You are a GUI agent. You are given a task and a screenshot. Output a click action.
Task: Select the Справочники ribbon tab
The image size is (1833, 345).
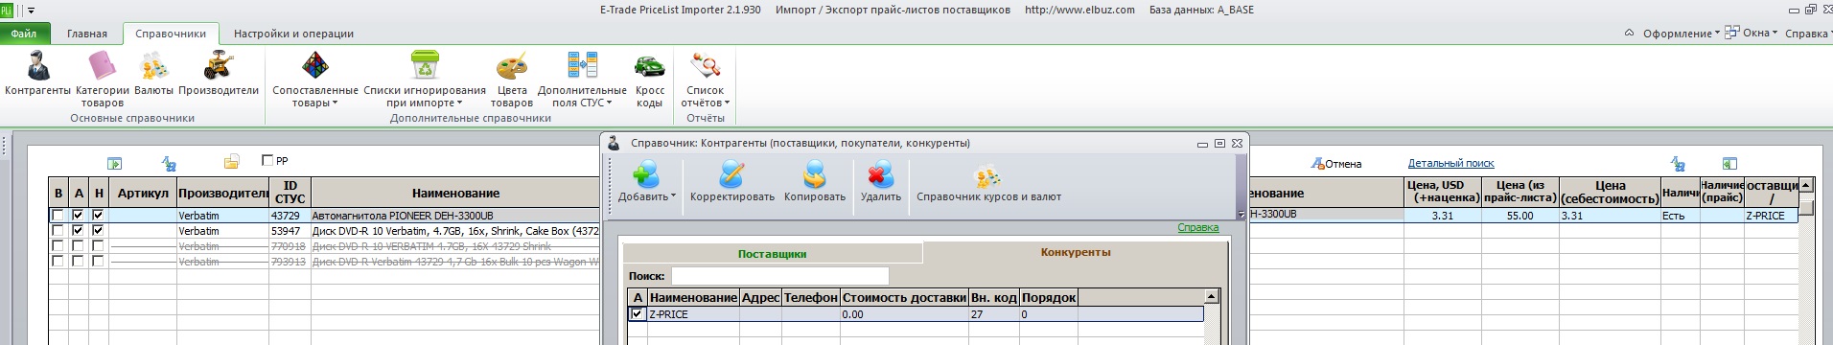pyautogui.click(x=171, y=34)
